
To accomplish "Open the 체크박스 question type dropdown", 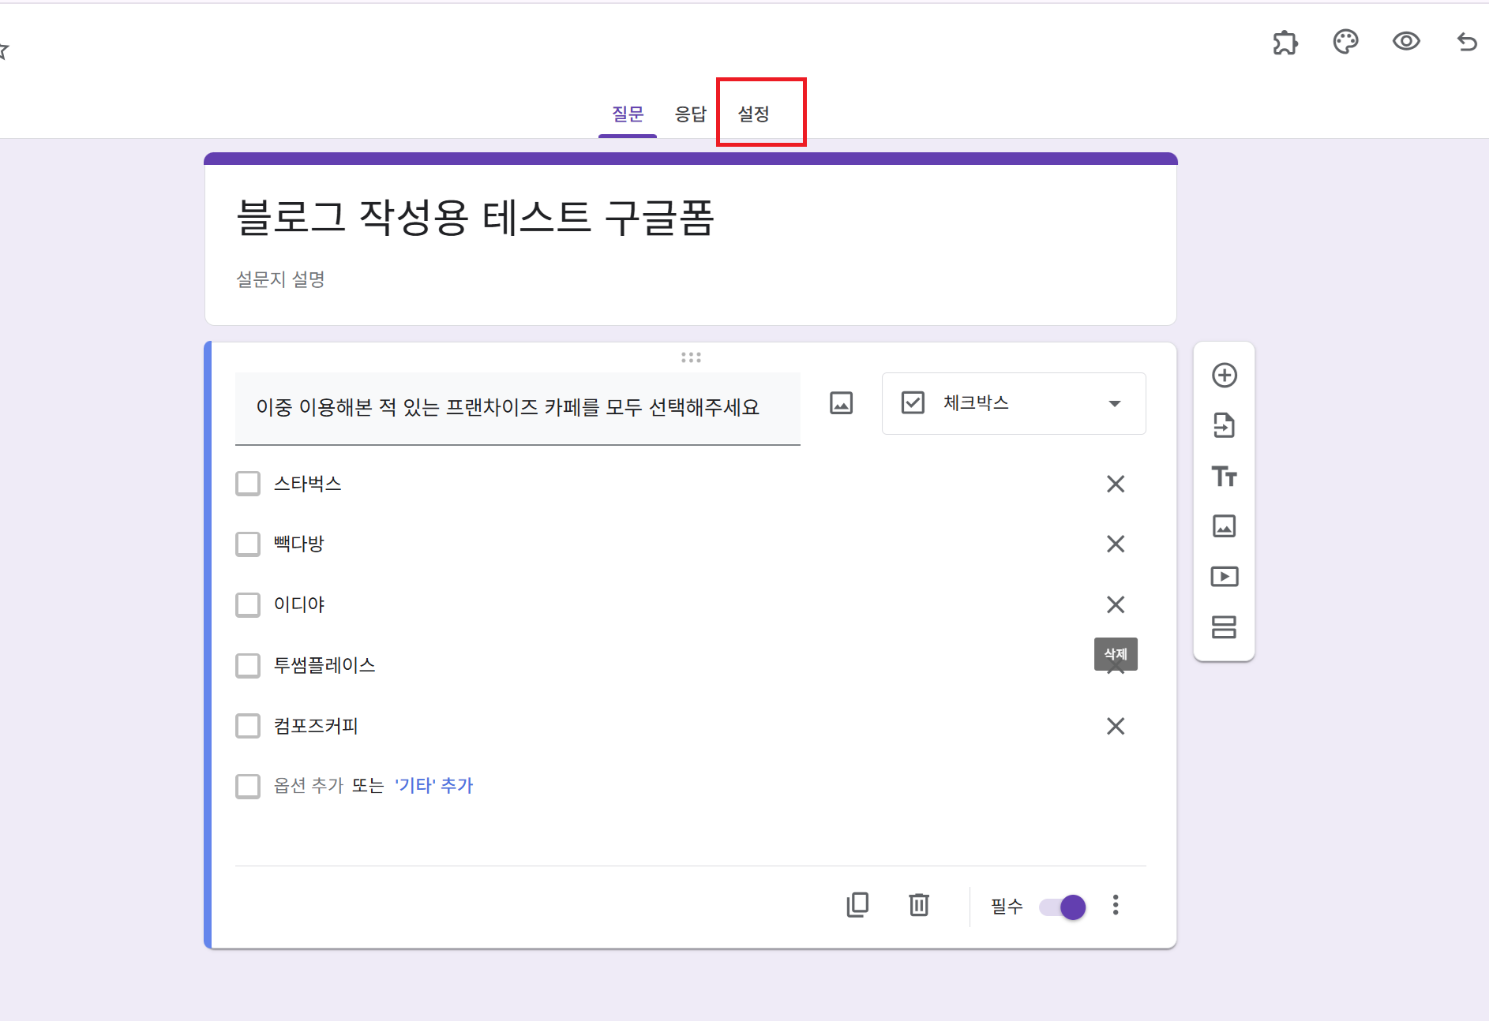I will click(x=1014, y=403).
